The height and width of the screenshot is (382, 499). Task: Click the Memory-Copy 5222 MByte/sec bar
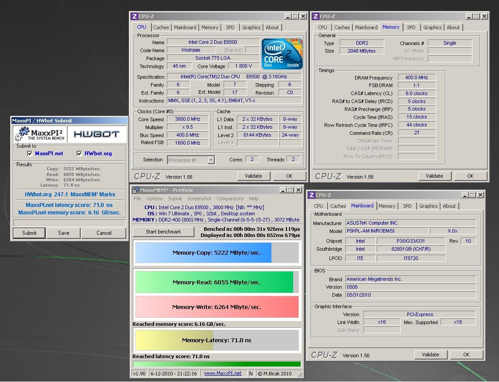[x=217, y=252]
